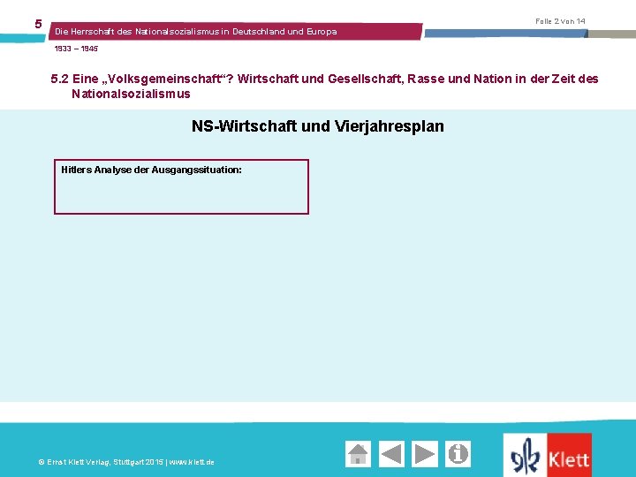
Task: Click the Klett logo
Action: pyautogui.click(x=548, y=455)
